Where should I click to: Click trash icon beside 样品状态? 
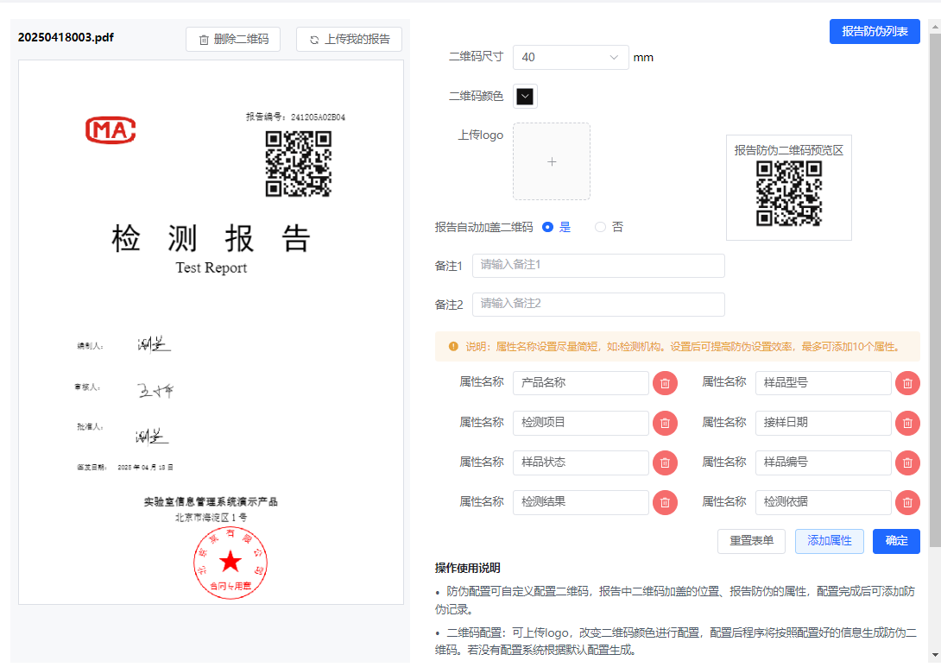665,462
